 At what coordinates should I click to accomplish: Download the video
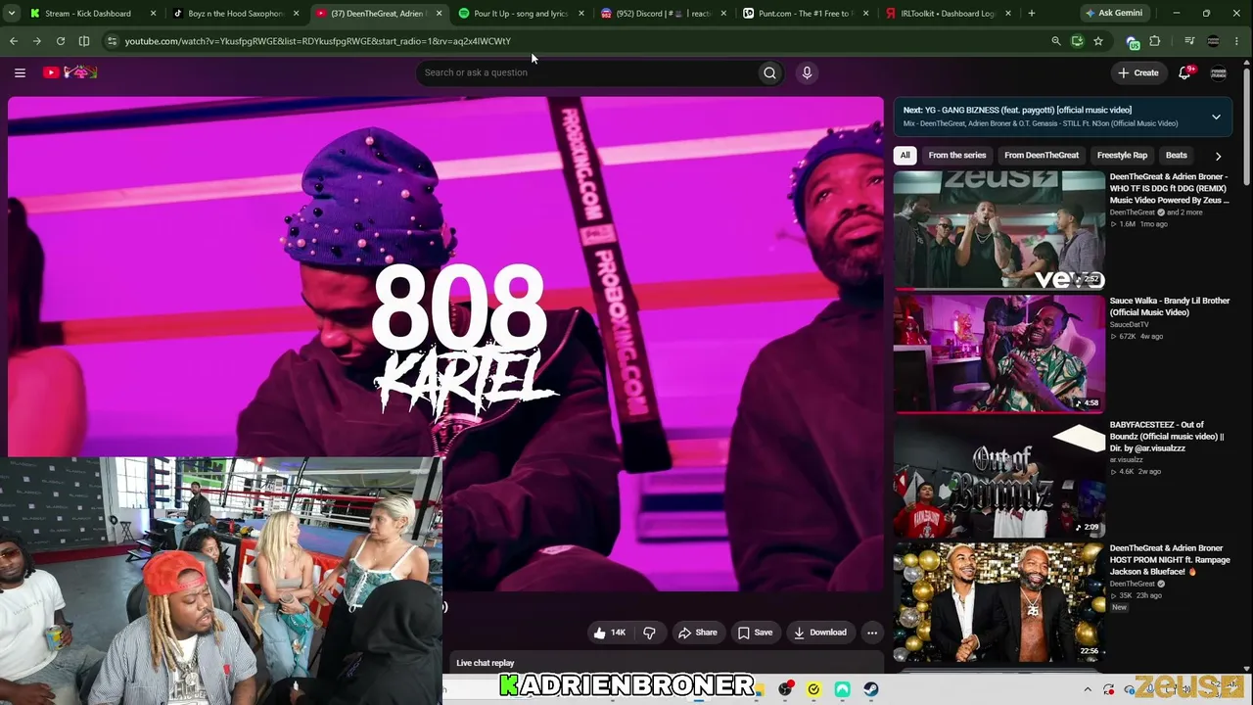coord(820,633)
